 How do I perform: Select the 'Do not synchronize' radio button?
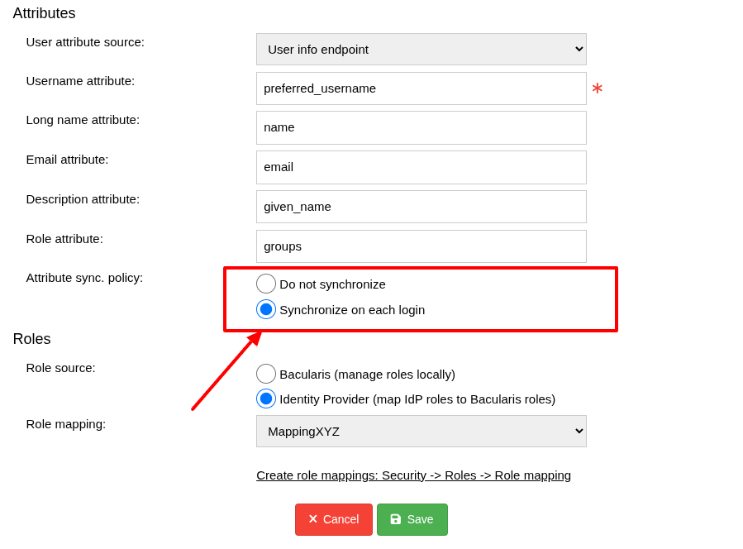click(266, 284)
